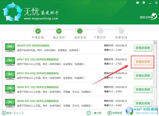This screenshot has height=116, width=159.
Task: Install the WIN8 SP1 32位 system
Action: pyautogui.click(x=143, y=89)
